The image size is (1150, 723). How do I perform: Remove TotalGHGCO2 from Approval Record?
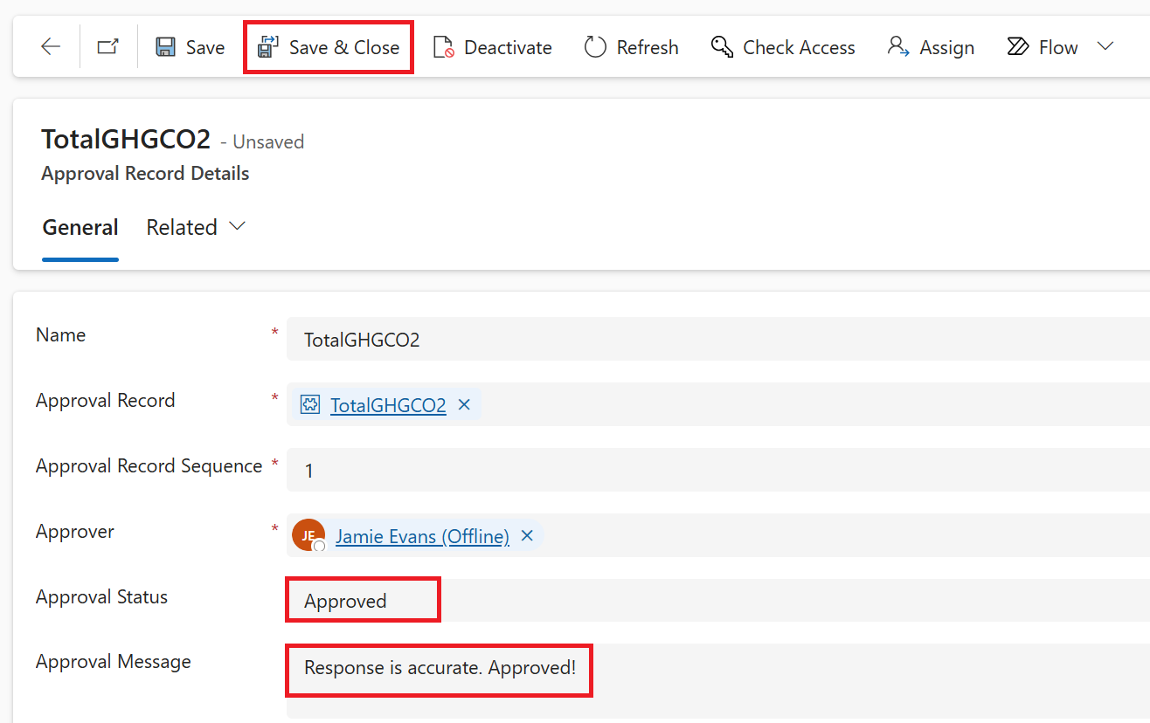point(464,405)
